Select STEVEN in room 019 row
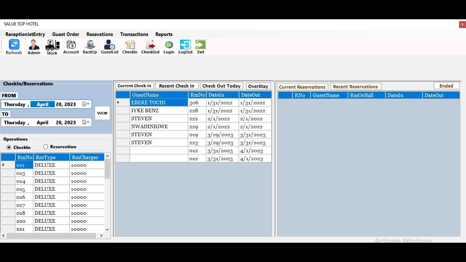Image resolution: width=466 pixels, height=262 pixels. 193,135
